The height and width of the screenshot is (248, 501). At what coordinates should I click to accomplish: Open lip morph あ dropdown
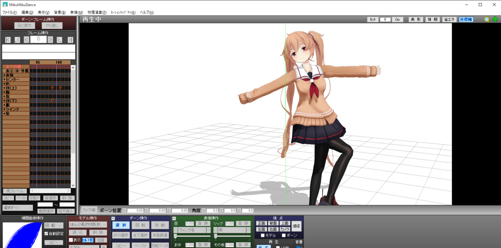click(232, 230)
